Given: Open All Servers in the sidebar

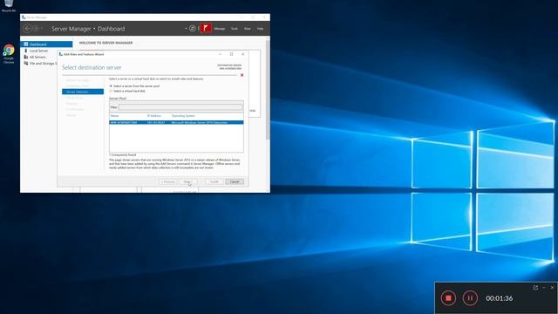Looking at the screenshot, I should coord(37,57).
